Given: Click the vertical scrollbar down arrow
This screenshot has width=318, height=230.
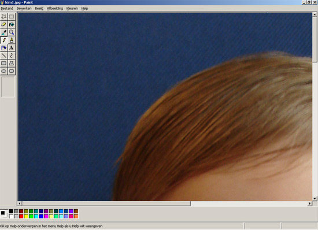Looking at the screenshot, I should pos(315,198).
